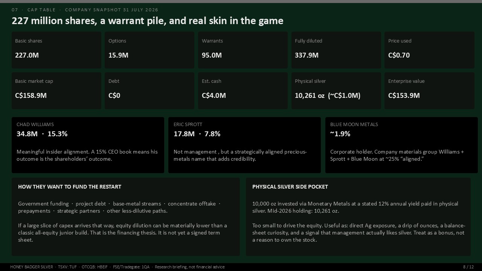Click the Warrants 95.0M card
Screen dimensions: 482x271
(x=243, y=50)
